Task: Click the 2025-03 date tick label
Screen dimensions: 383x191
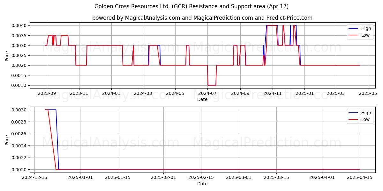Action: pos(336,94)
